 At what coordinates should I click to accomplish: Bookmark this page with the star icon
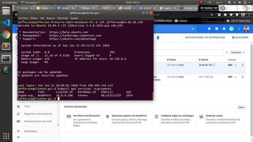(x=212, y=15)
